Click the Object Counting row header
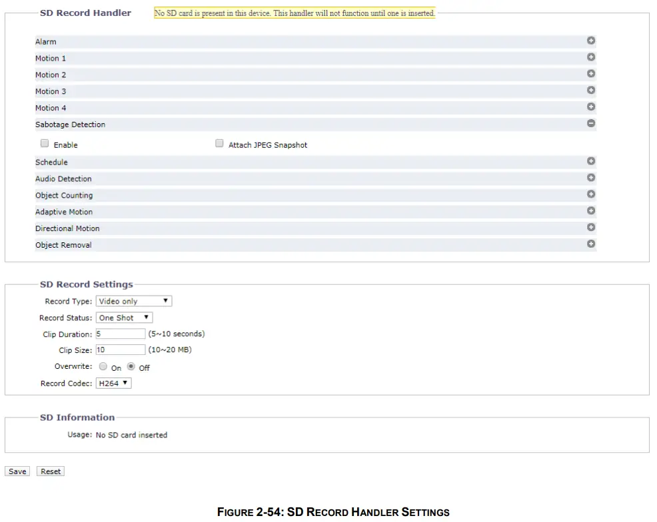The image size is (657, 522). point(316,195)
